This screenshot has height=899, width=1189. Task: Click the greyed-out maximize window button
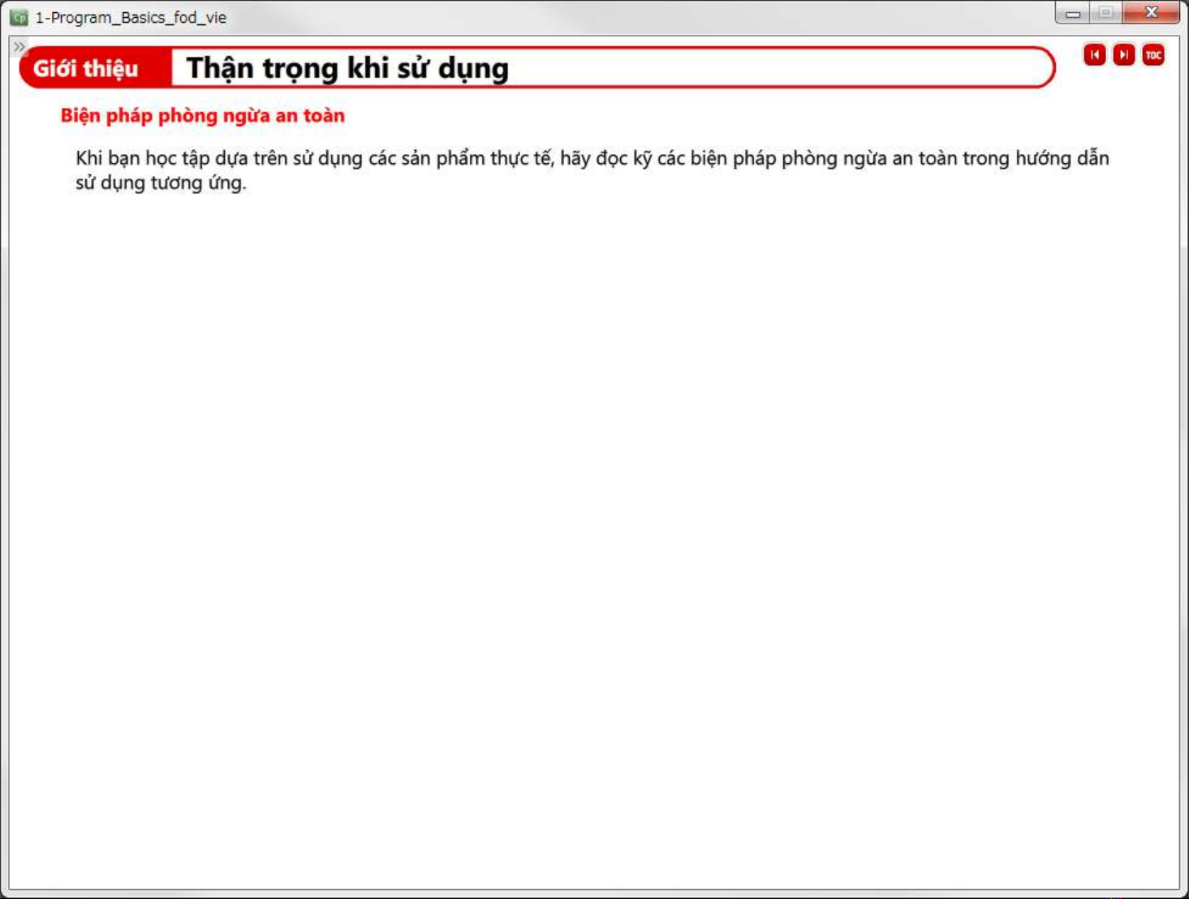click(1105, 13)
